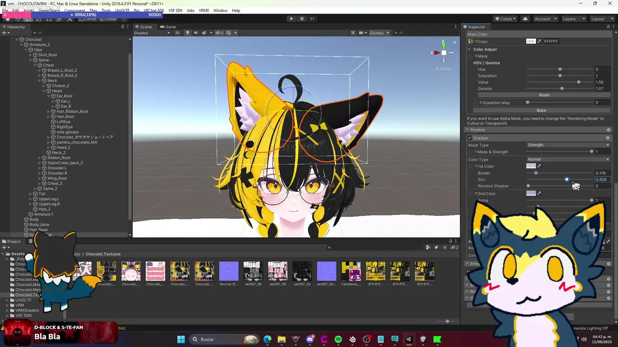Click the eyedropper beside 1st Color
The width and height of the screenshot is (618, 347).
coord(539,166)
